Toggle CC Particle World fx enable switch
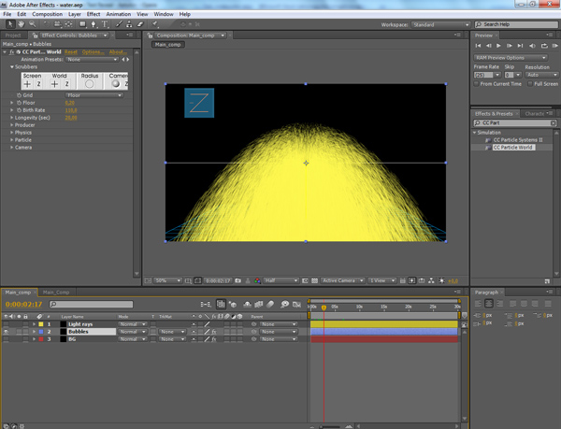The width and height of the screenshot is (561, 429). point(12,51)
